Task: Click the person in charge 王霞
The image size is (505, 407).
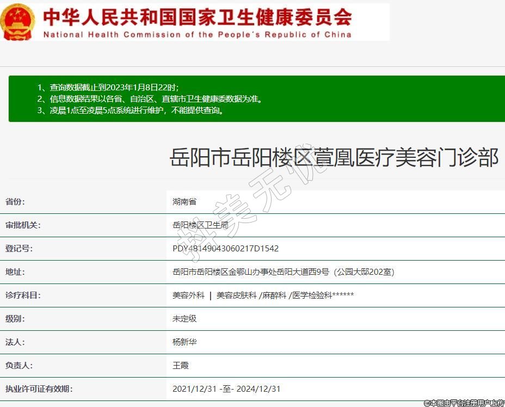Action: 181,366
